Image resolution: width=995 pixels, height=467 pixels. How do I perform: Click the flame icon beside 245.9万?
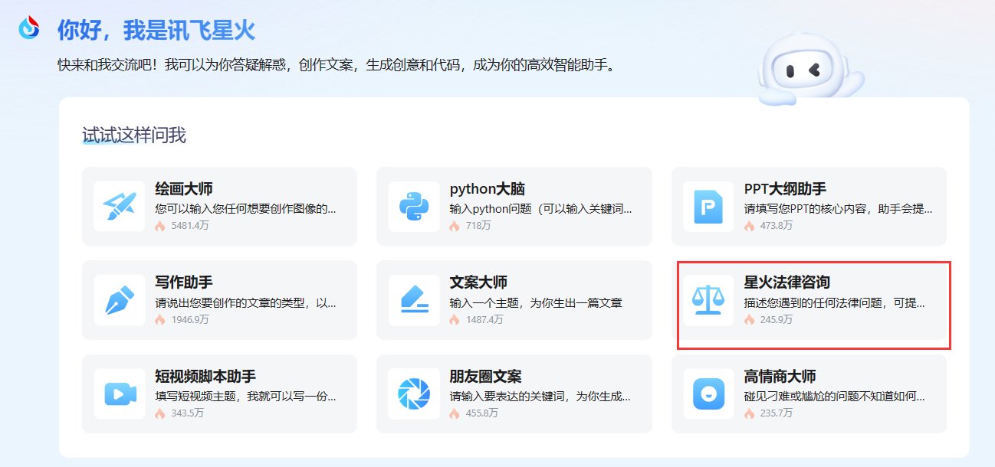pyautogui.click(x=749, y=319)
